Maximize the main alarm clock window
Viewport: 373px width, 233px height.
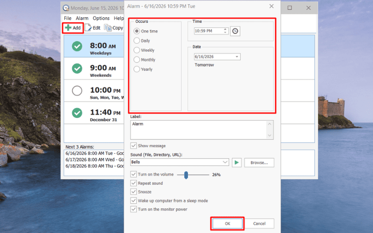[290, 8]
